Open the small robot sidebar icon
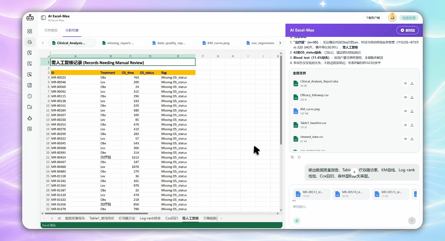The width and height of the screenshot is (445, 241). click(x=30, y=118)
